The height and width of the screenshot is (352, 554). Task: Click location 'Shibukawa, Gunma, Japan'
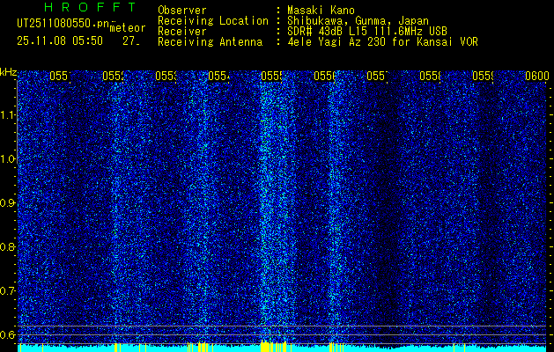358,21
